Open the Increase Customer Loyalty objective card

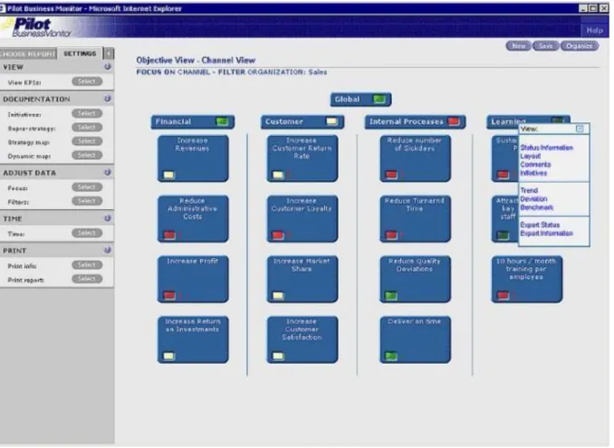click(x=302, y=219)
